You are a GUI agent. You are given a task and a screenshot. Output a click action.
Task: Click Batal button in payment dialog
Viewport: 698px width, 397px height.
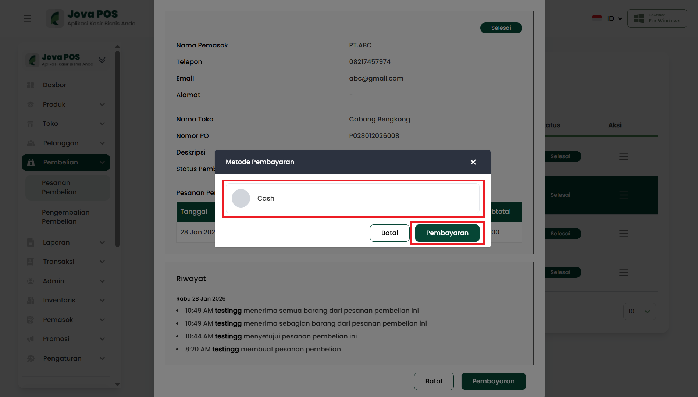click(x=389, y=233)
